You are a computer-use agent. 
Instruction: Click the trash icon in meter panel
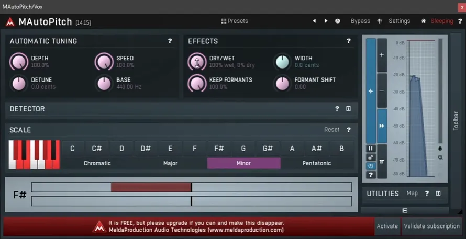tap(382, 162)
